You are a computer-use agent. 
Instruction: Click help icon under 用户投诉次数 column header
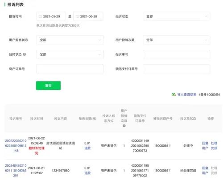tap(124, 126)
